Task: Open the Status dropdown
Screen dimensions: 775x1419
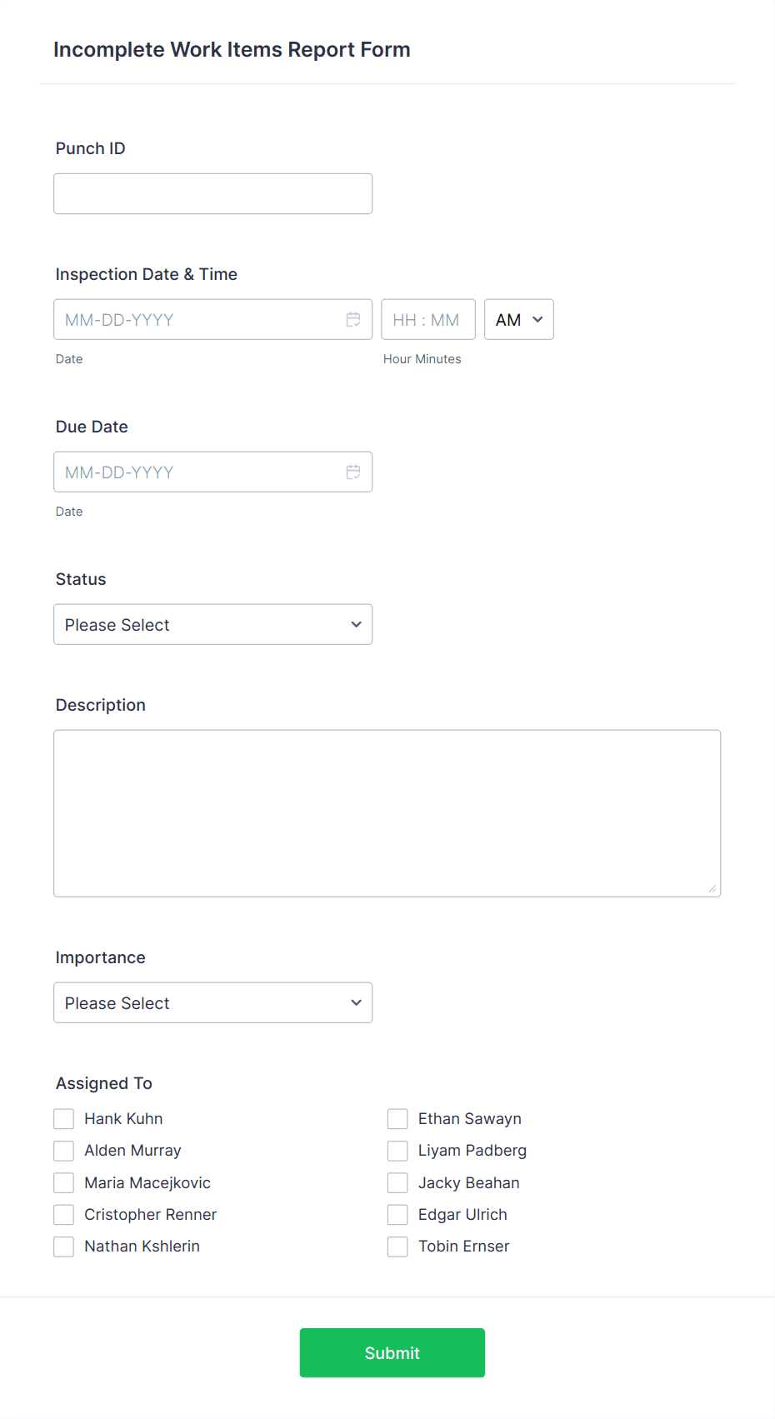Action: [x=212, y=624]
